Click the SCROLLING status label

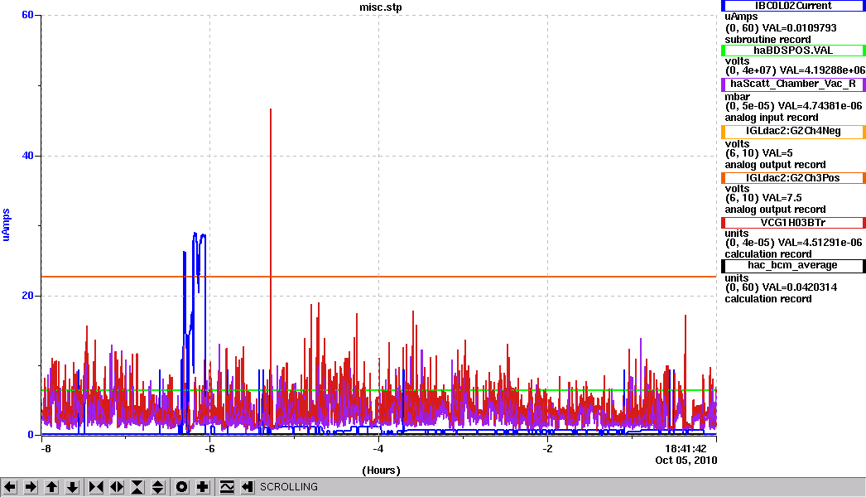[x=289, y=487]
